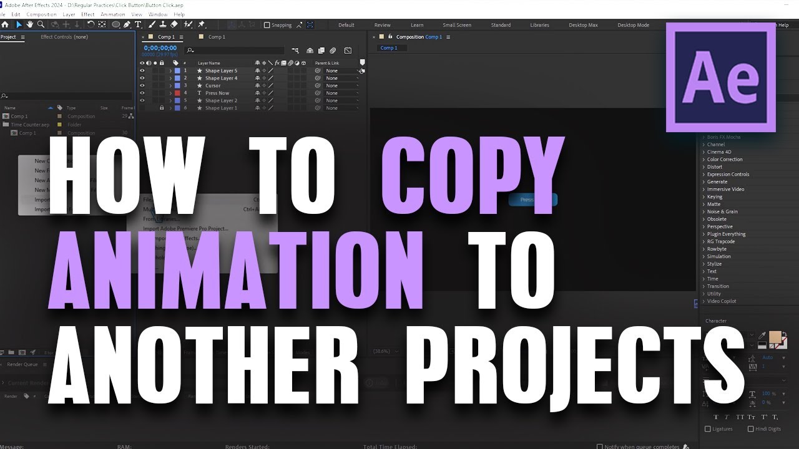Open the Graph Editor icon
799x449 pixels.
(x=348, y=51)
